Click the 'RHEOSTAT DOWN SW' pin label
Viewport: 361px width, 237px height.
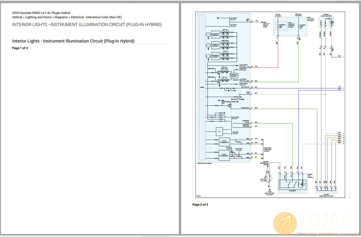coord(246,125)
